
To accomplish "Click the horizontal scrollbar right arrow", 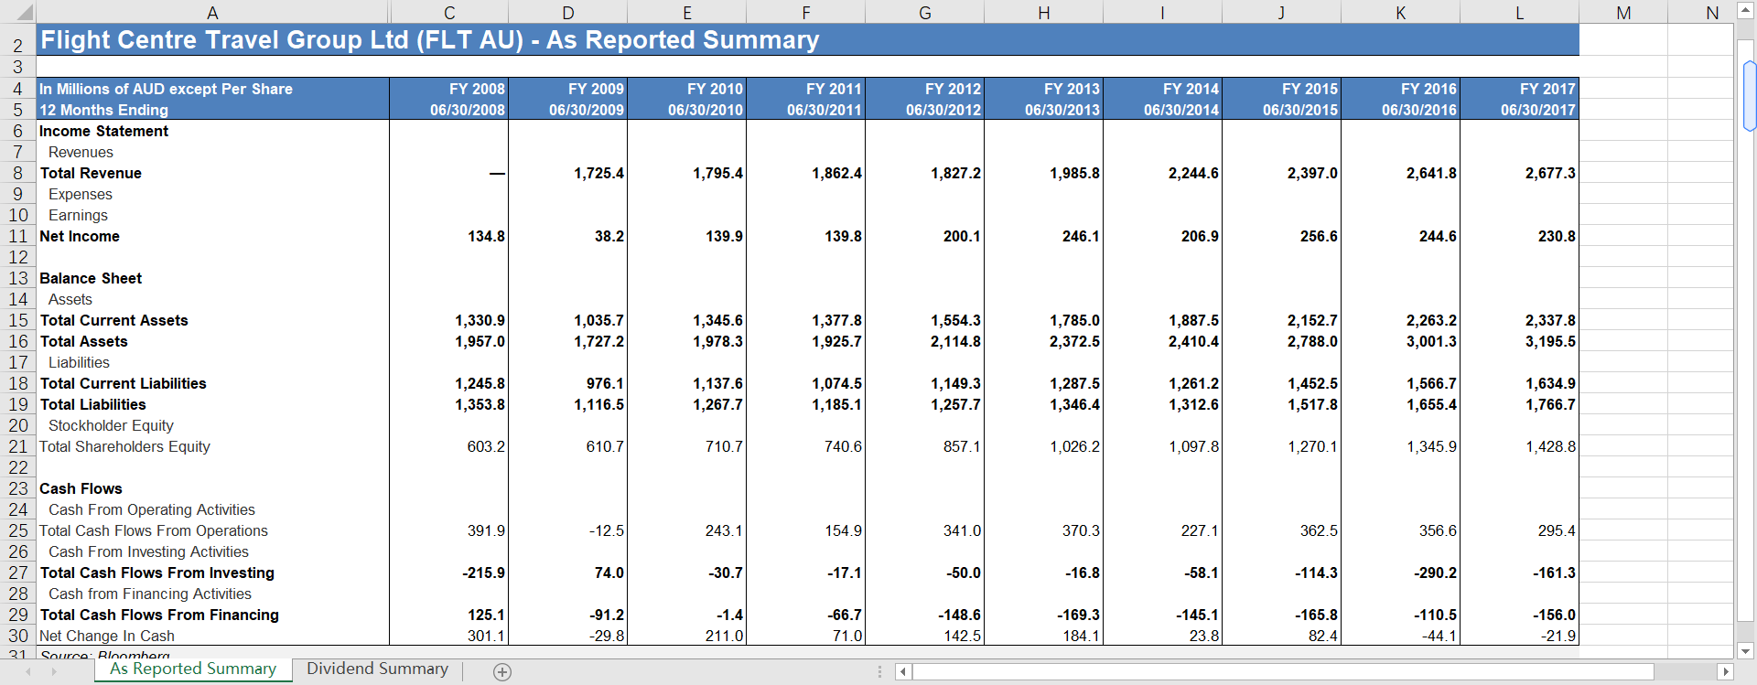I will [1726, 672].
